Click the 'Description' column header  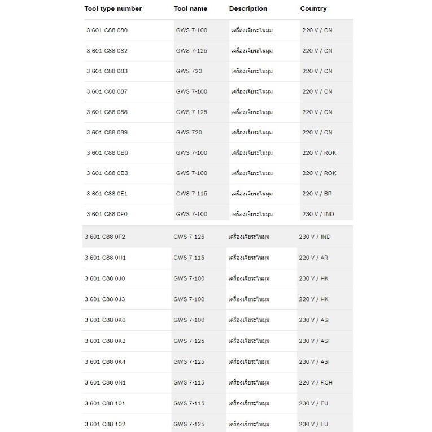pyautogui.click(x=248, y=8)
